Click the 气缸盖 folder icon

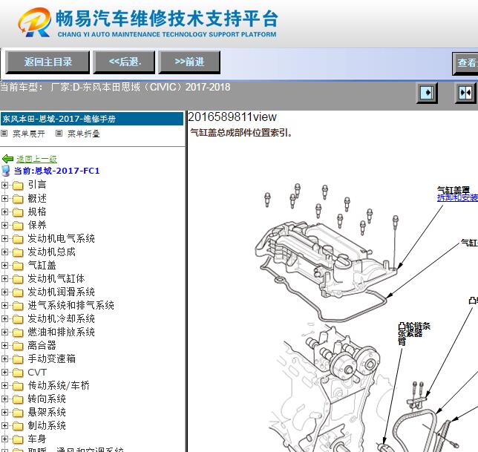[x=18, y=266]
